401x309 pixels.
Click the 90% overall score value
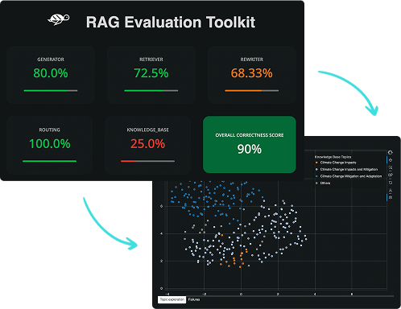point(250,149)
